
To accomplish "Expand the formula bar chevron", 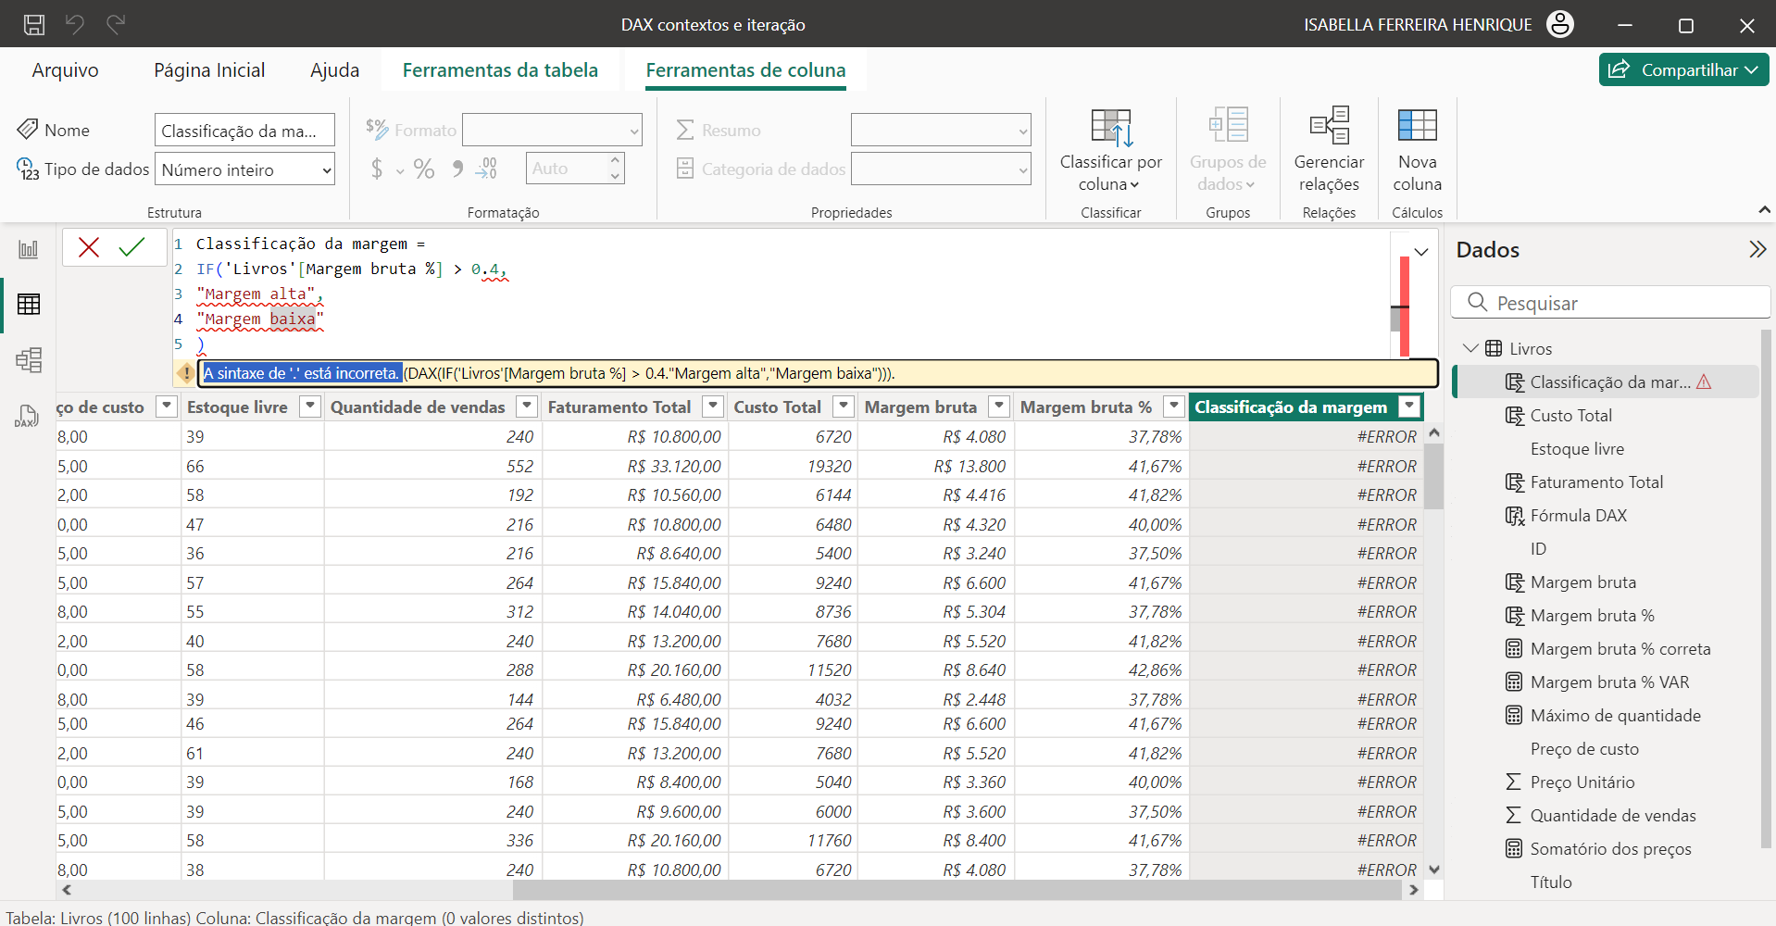I will click(1421, 252).
